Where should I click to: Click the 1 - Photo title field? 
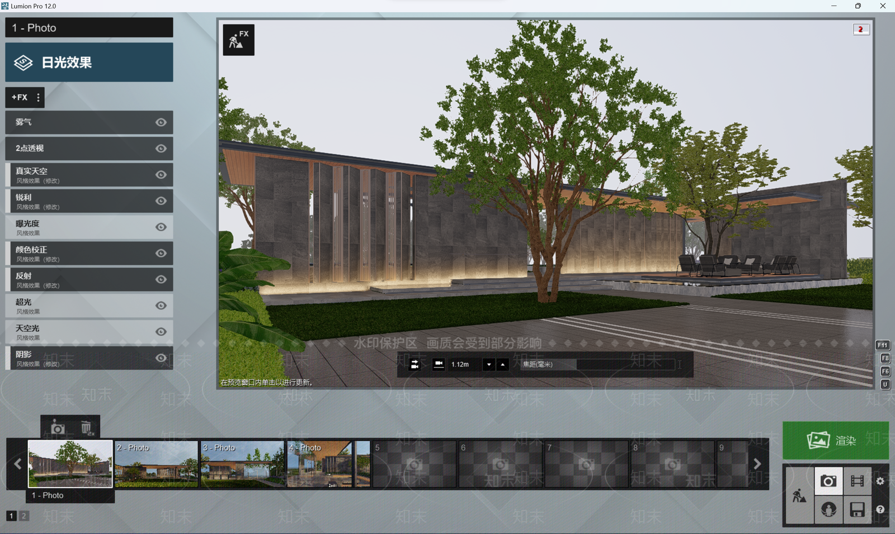(89, 27)
